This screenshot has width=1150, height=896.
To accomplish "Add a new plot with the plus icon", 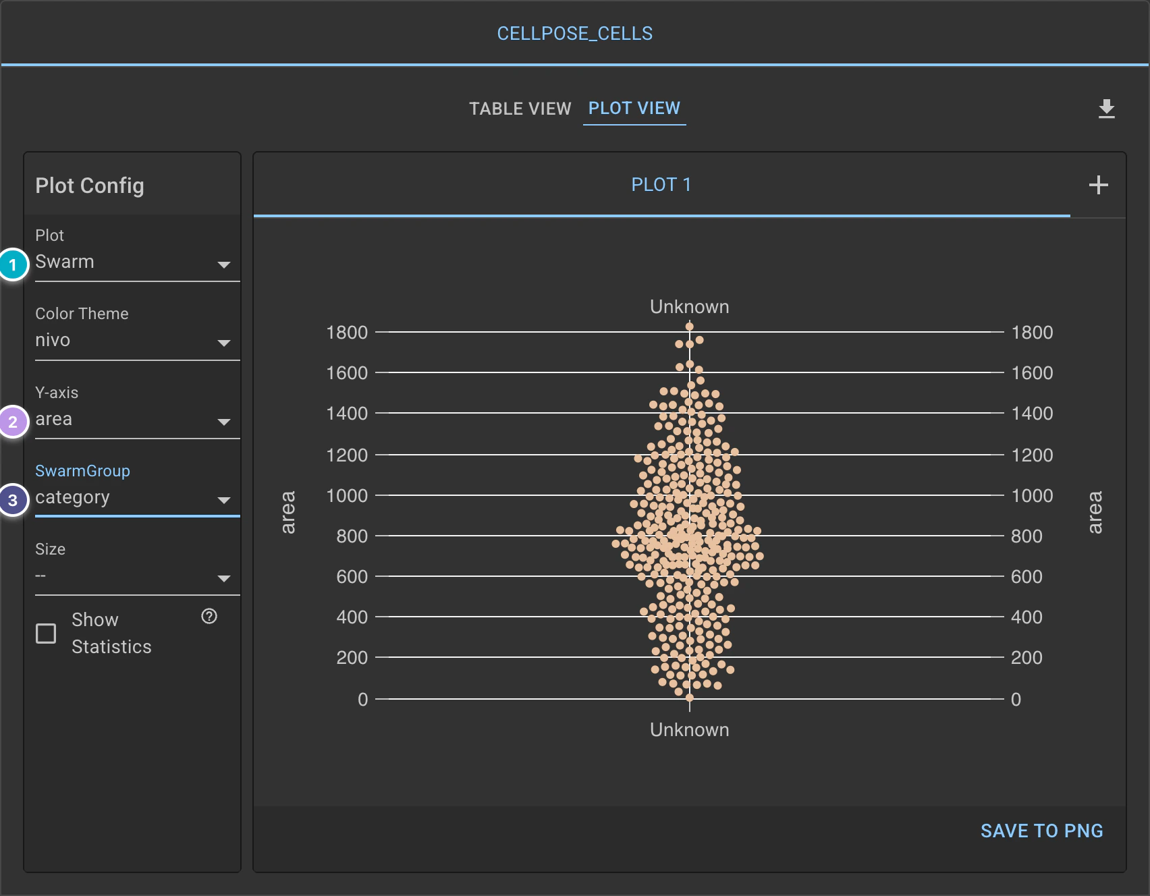I will (1098, 185).
